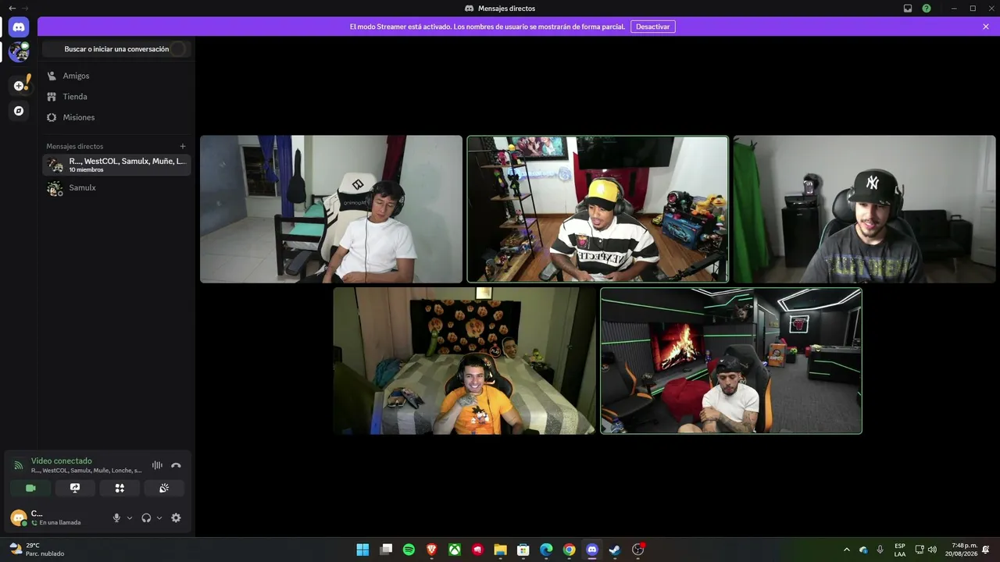
Task: Open the Windows weather widget
Action: (37, 550)
